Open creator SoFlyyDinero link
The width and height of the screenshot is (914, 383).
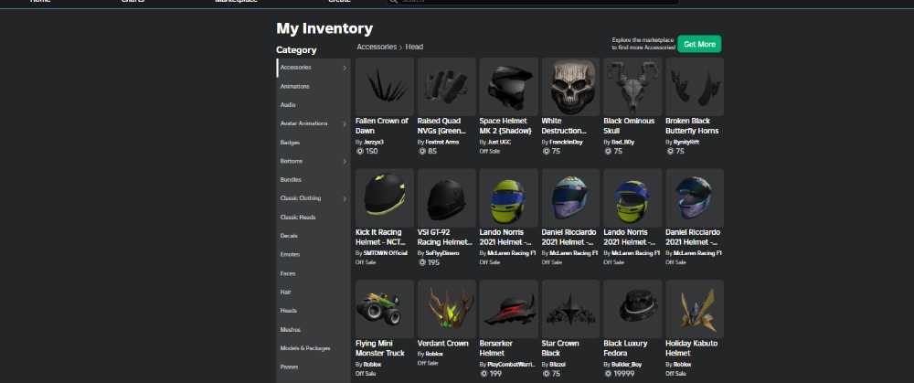pyautogui.click(x=441, y=253)
